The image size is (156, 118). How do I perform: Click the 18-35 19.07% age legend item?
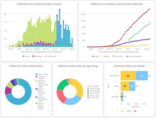pyautogui.click(x=94, y=93)
